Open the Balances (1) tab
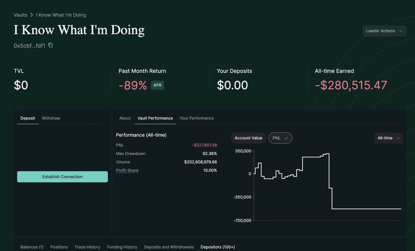The height and width of the screenshot is (251, 415). click(x=32, y=247)
